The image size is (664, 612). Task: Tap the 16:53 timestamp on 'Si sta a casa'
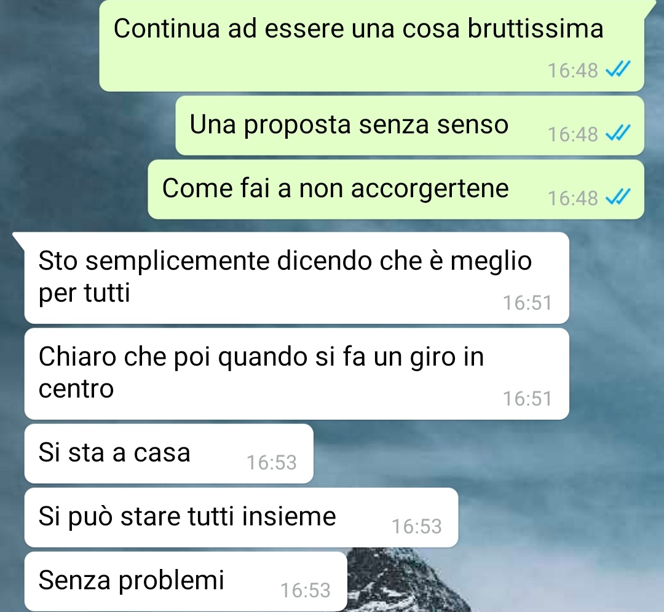click(x=272, y=462)
